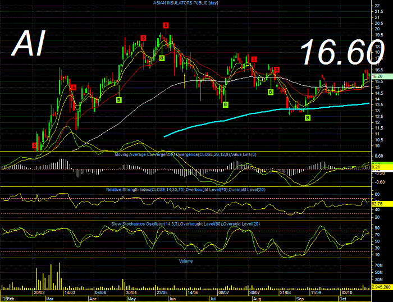Click the 90 stochastics axis label

pyautogui.click(x=377, y=228)
